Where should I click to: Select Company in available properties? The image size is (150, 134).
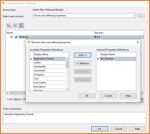pos(49,75)
